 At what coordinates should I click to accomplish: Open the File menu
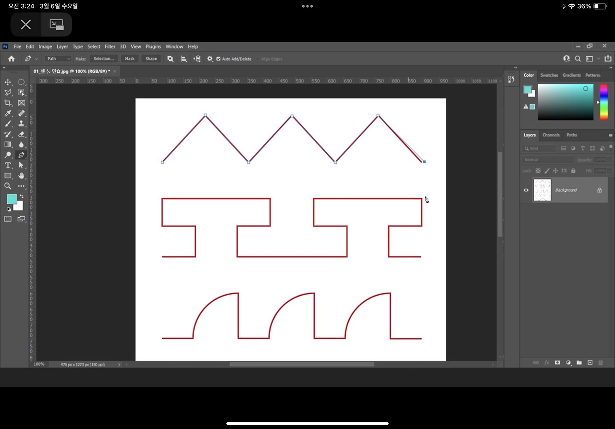click(17, 47)
